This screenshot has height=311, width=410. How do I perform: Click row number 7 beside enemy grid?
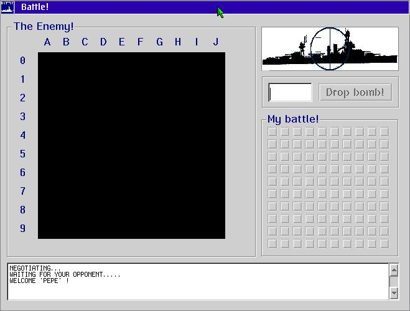pos(23,191)
